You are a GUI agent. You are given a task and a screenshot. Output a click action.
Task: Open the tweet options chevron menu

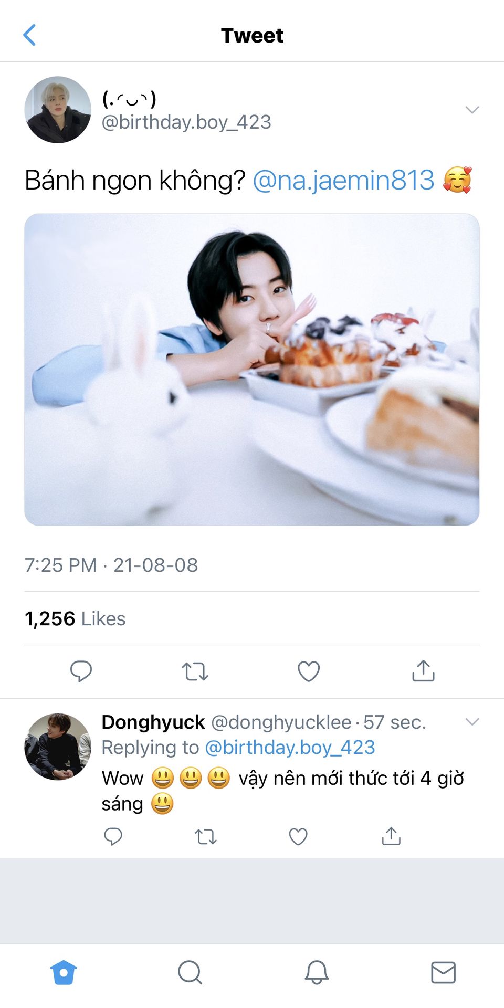tap(472, 110)
